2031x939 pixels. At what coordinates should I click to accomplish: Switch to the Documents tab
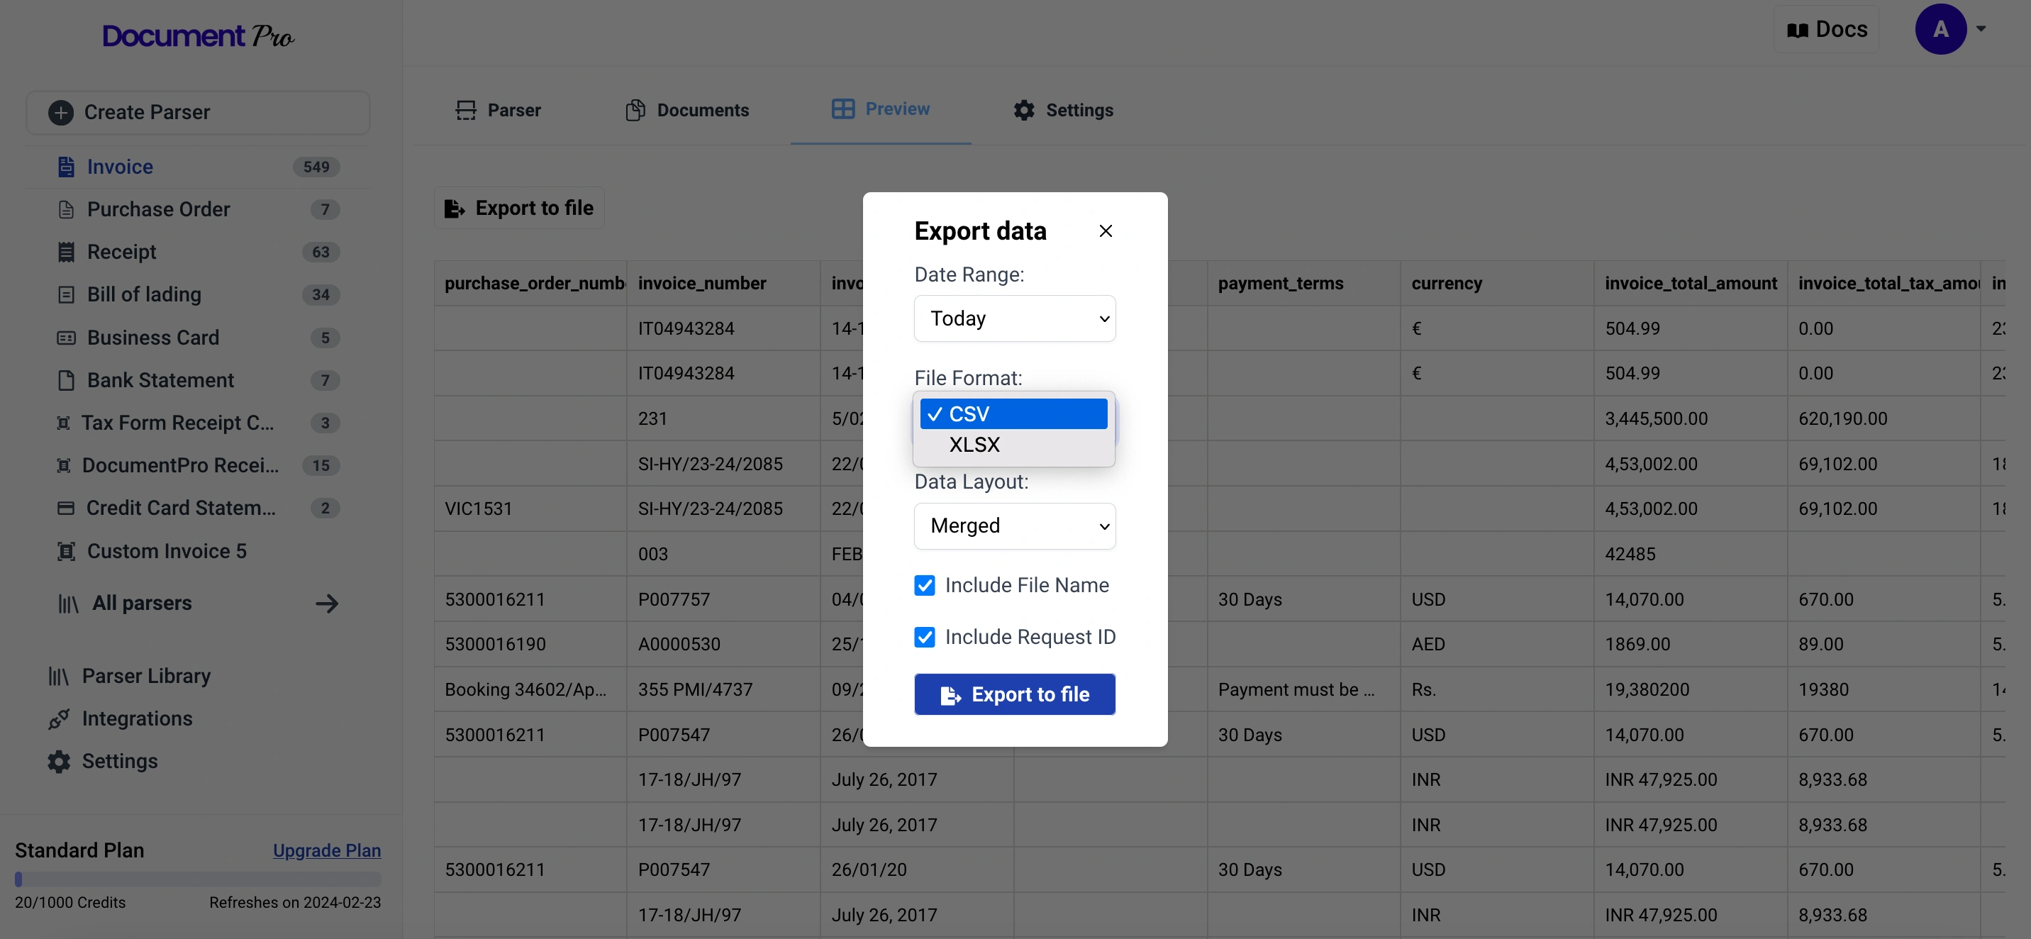[x=686, y=111]
